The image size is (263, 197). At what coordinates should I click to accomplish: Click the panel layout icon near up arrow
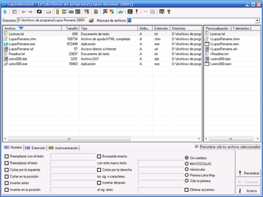14,12
